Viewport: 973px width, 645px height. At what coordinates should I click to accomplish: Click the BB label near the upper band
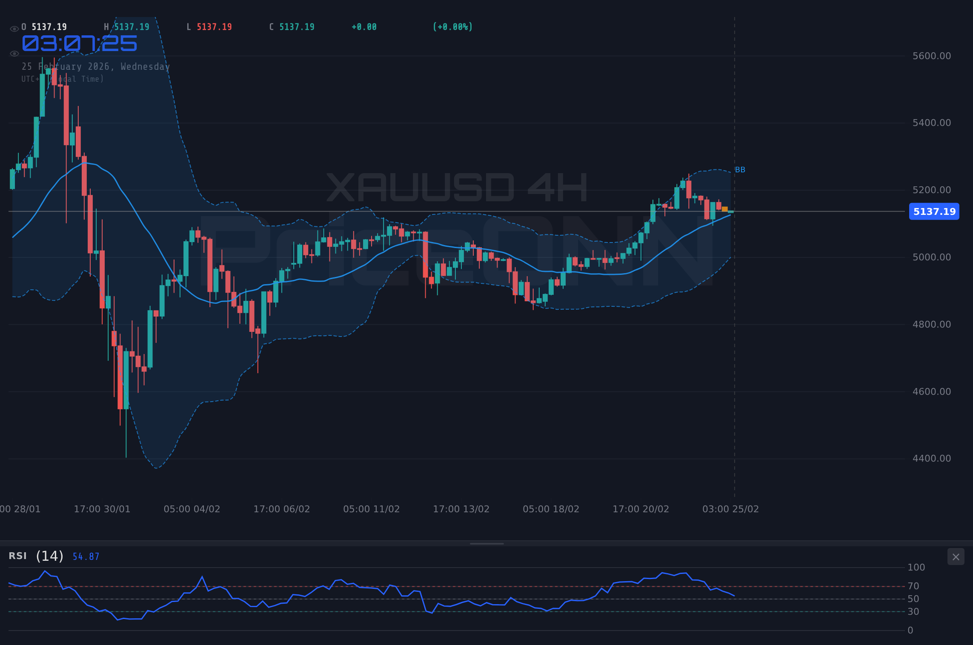(x=740, y=169)
